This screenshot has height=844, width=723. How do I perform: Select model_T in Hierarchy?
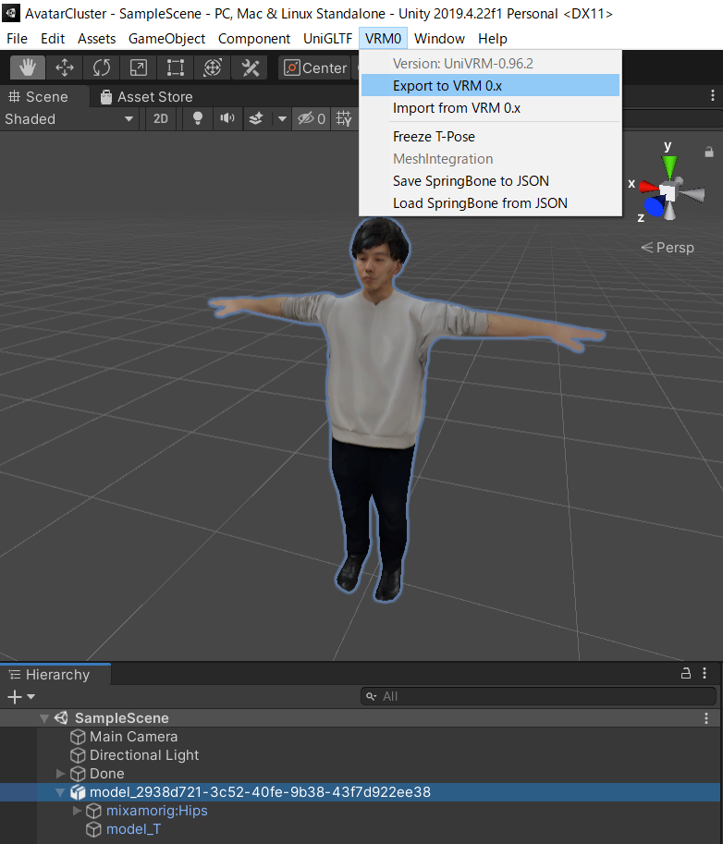tap(133, 829)
